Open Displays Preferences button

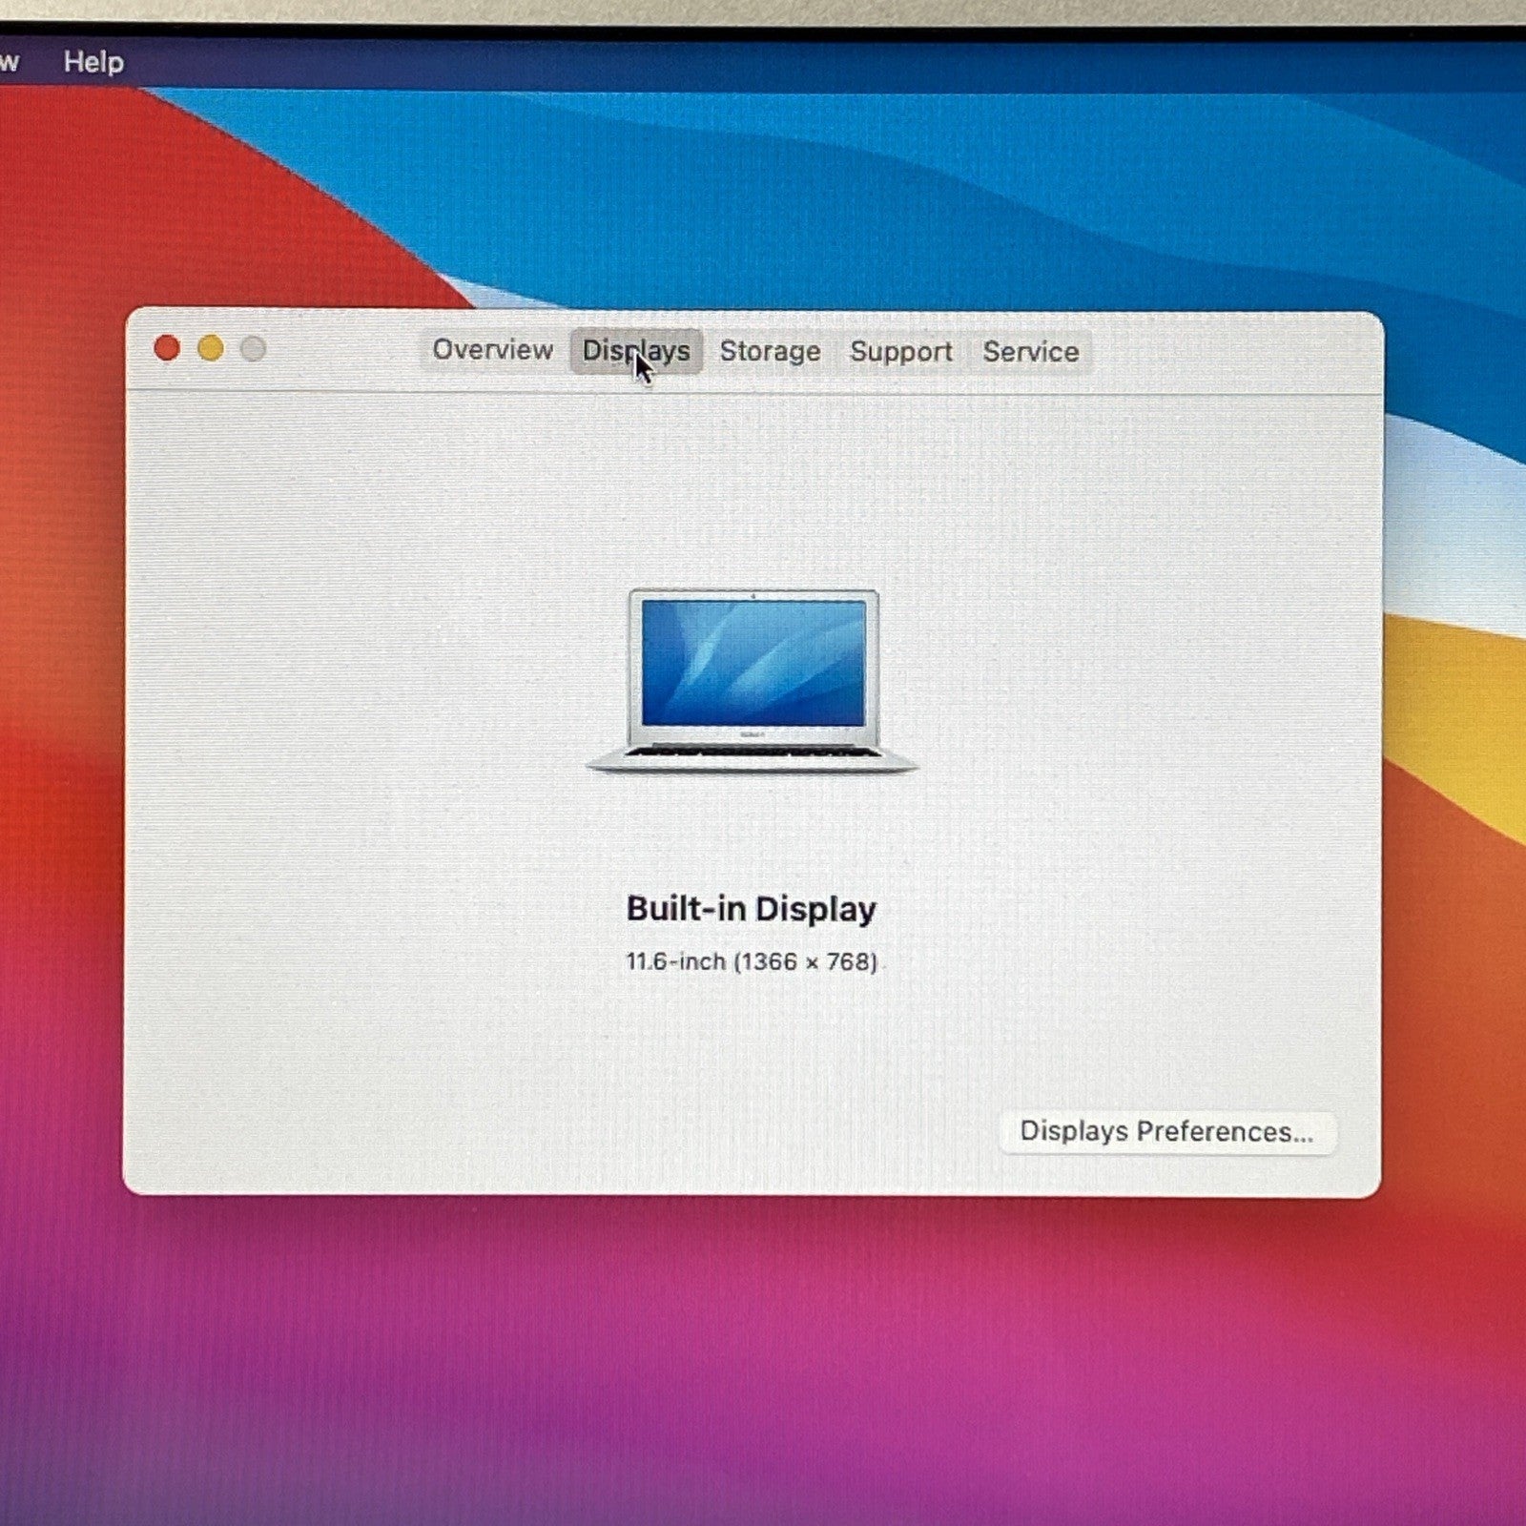pos(1167,1132)
